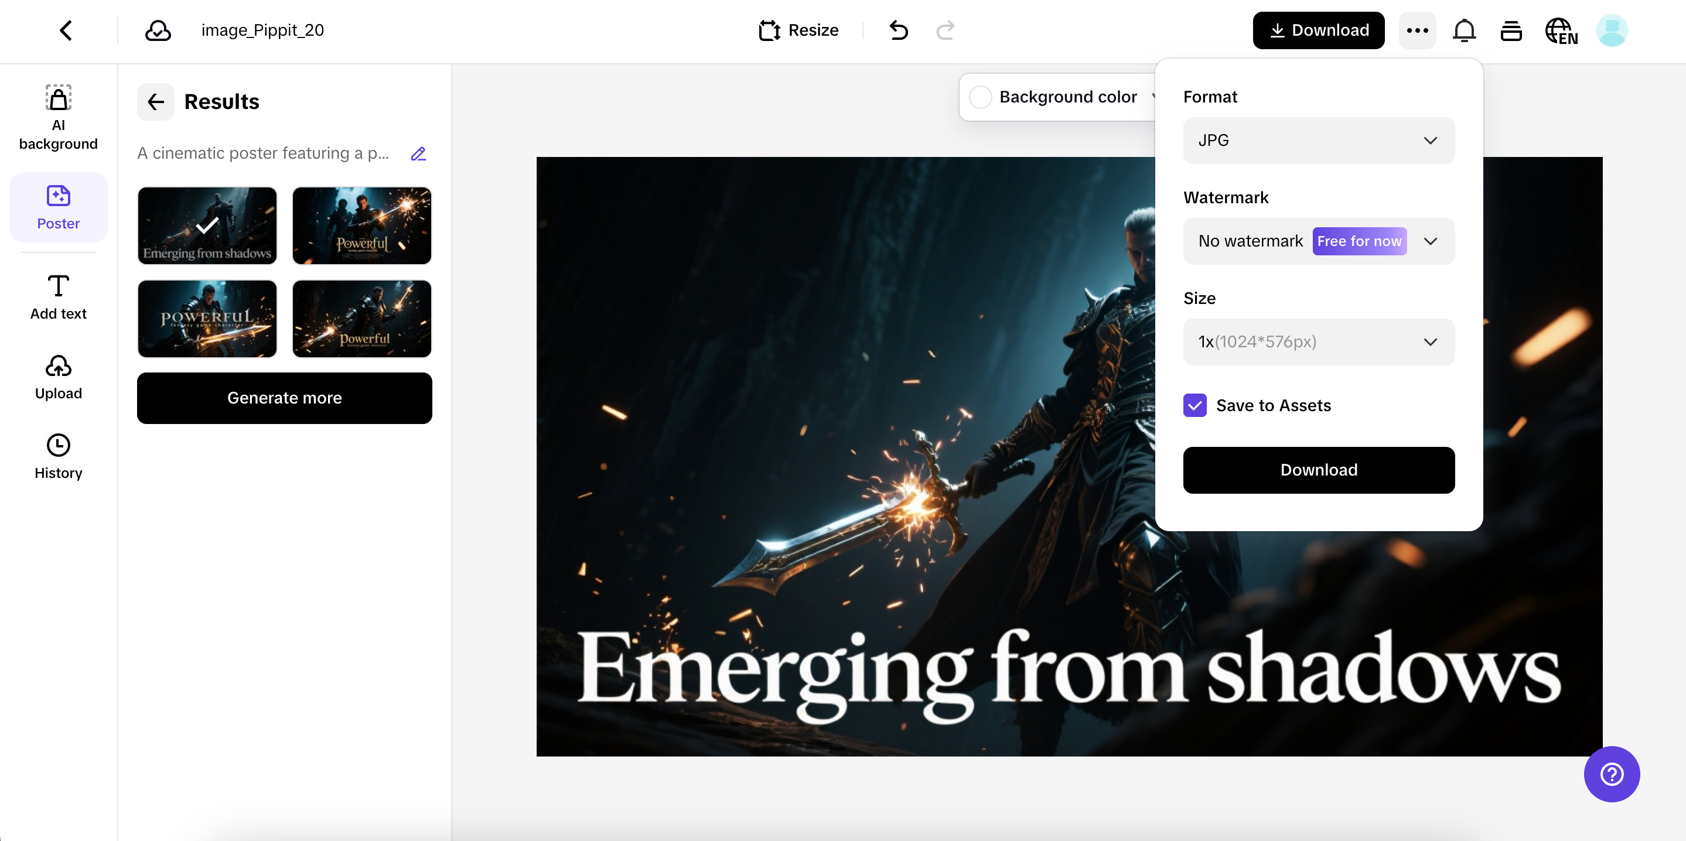Go back using Results back arrow
1686x841 pixels.
click(x=156, y=101)
